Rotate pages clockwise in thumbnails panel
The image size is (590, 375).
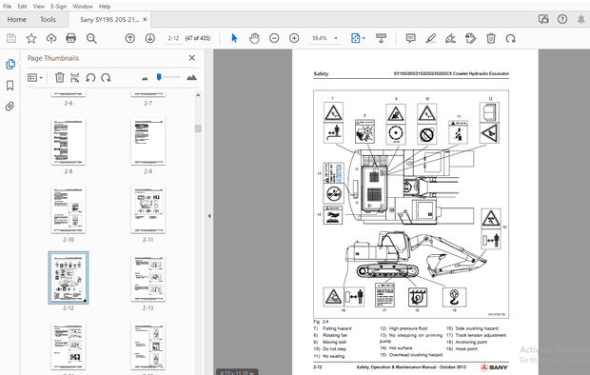[x=107, y=77]
